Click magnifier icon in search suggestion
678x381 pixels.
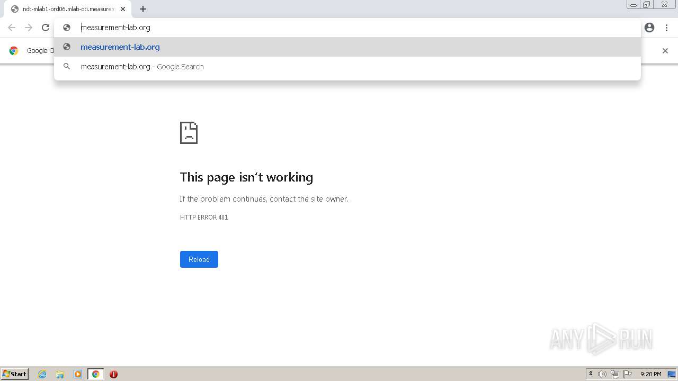pos(67,67)
